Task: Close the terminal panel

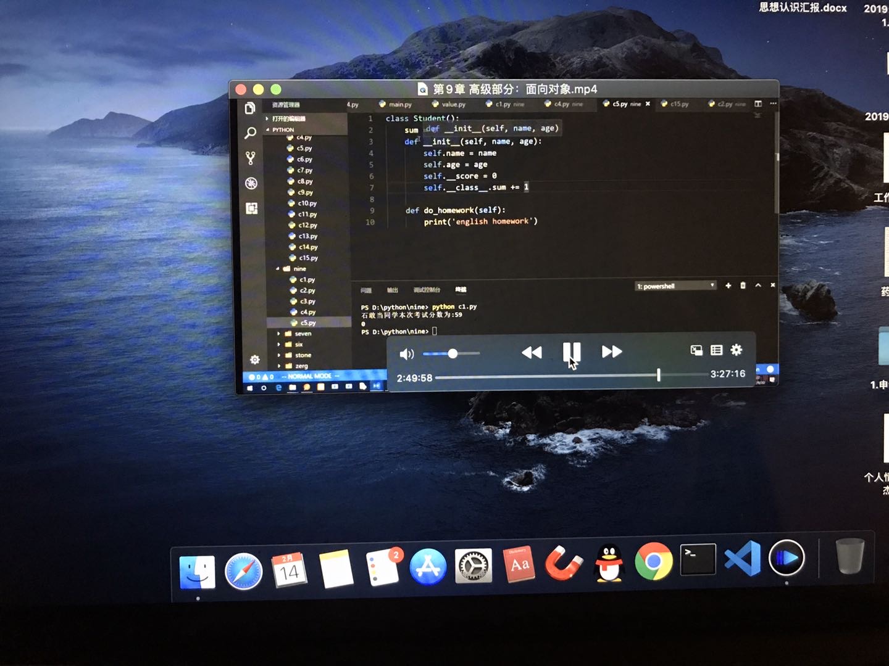Action: [772, 285]
